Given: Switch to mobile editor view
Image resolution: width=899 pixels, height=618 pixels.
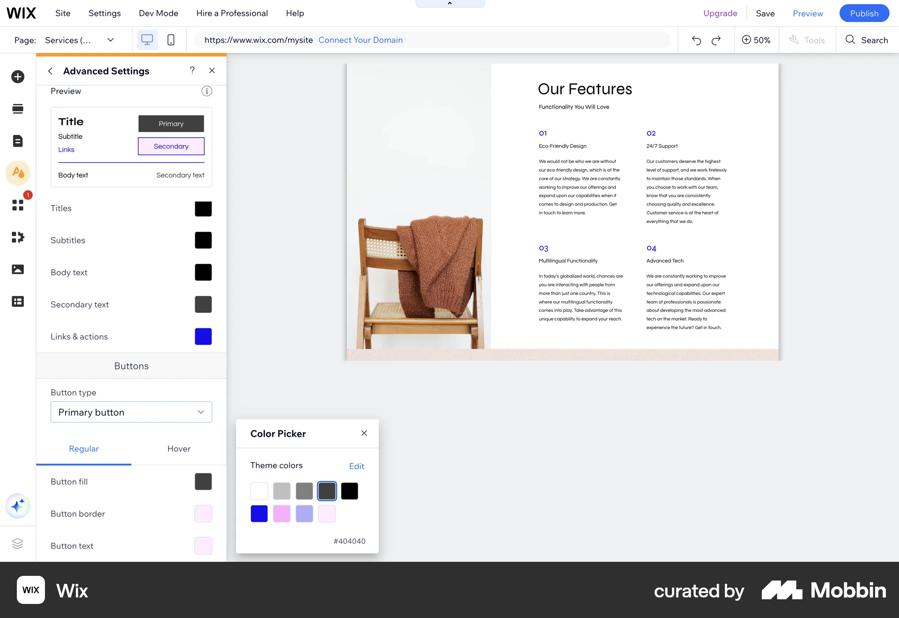Looking at the screenshot, I should pyautogui.click(x=170, y=40).
